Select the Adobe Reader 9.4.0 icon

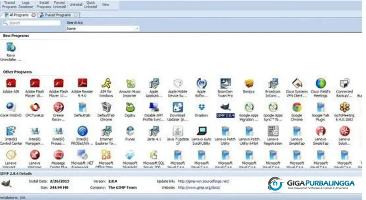point(82,83)
